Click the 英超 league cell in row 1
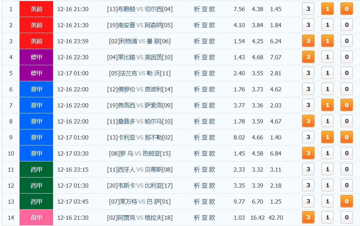Image resolution: width=360 pixels, height=226 pixels. tap(36, 9)
